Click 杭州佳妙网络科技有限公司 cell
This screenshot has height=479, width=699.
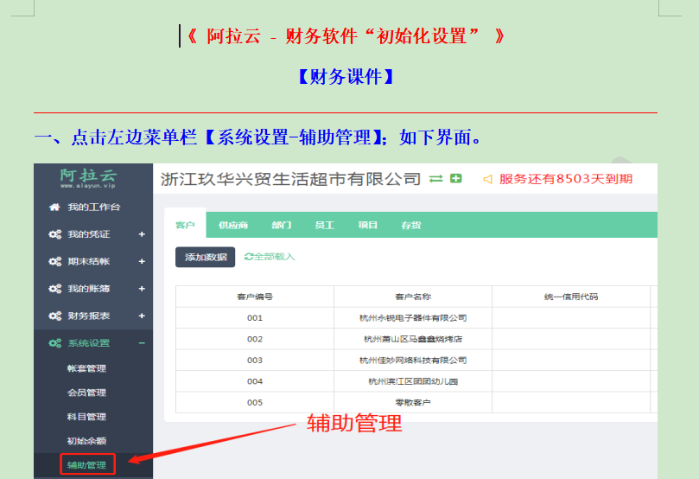[x=413, y=361]
